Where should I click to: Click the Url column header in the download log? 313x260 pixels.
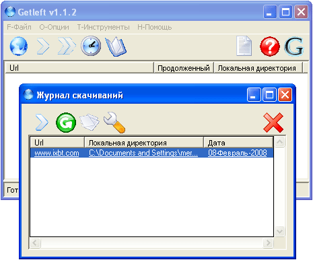coord(57,143)
